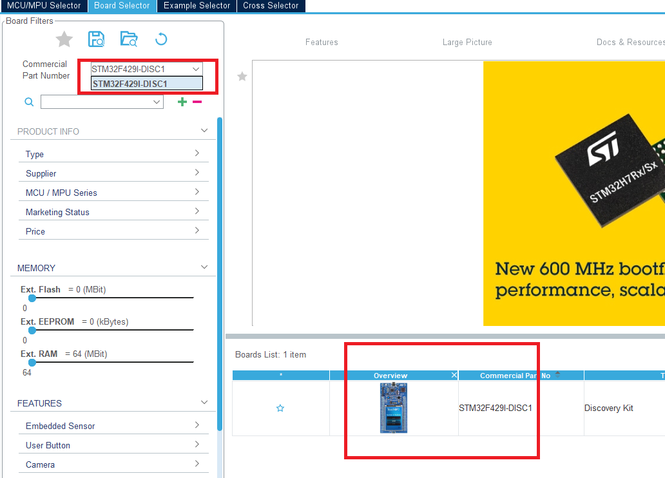Click the reset filters circular arrow icon
This screenshot has height=478, width=665.
click(160, 39)
